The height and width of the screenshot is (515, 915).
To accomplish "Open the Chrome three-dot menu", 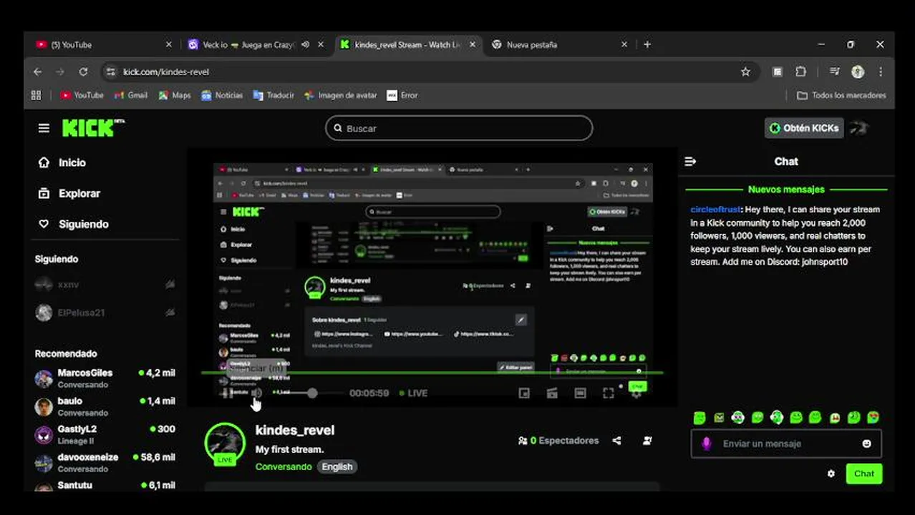I will 881,72.
